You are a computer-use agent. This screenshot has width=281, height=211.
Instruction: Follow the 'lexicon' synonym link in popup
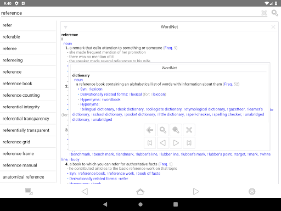click(95, 89)
